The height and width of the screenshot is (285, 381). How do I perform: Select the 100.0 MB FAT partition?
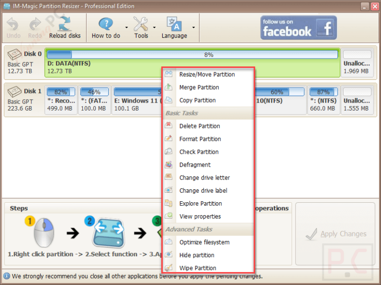tap(94, 100)
